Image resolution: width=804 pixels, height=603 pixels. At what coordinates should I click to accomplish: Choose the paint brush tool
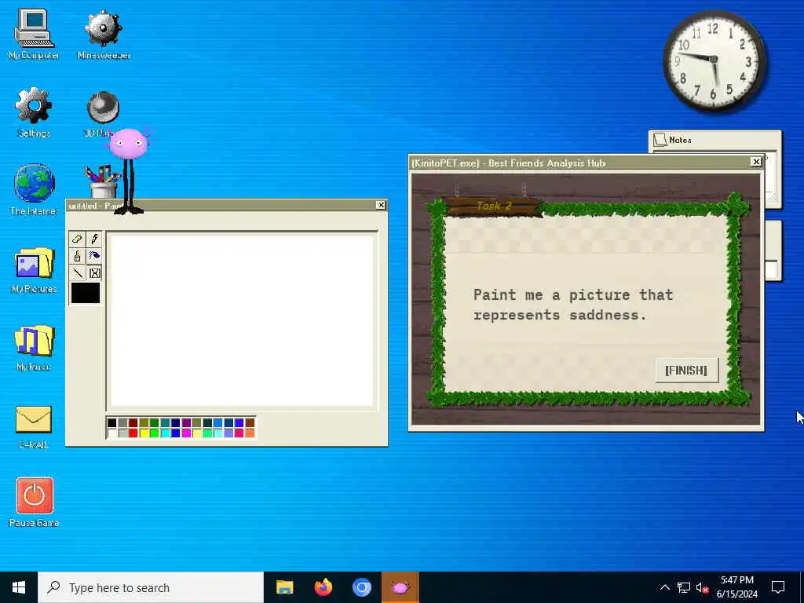(77, 256)
